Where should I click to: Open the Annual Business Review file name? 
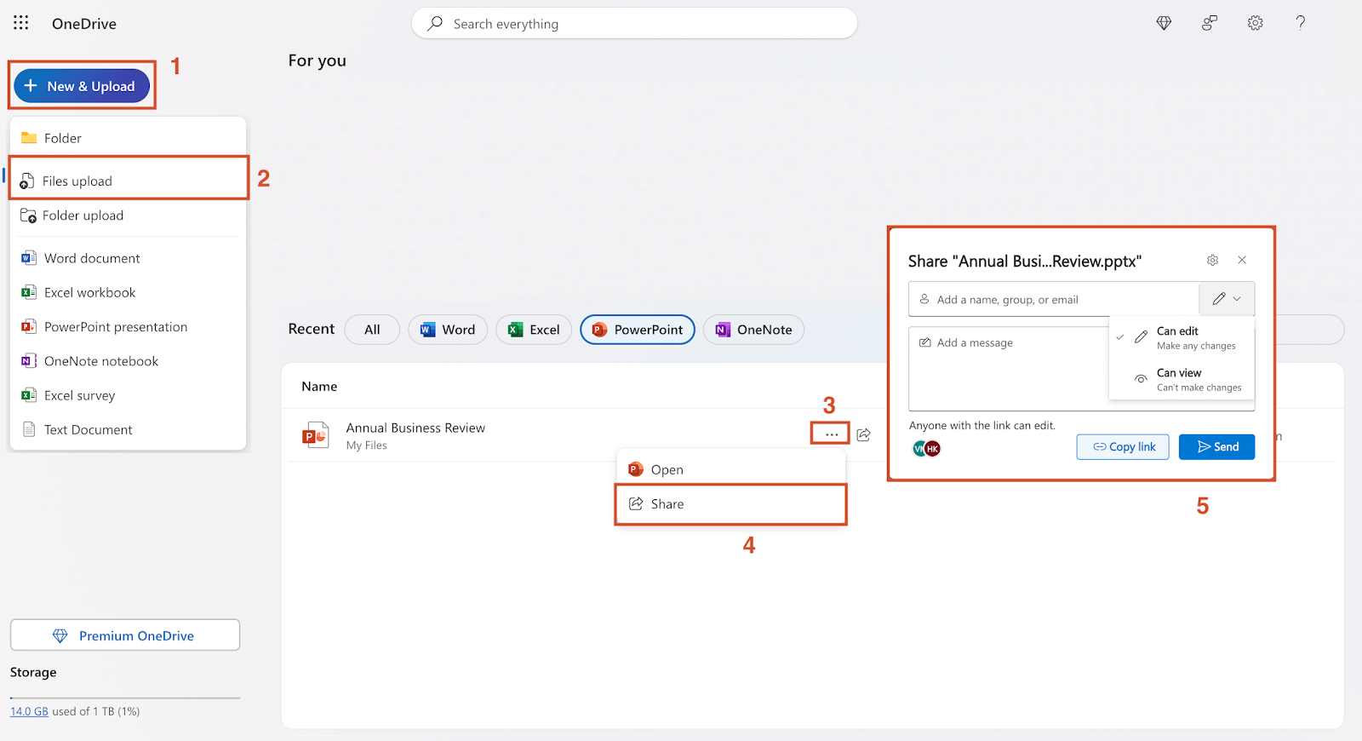pos(415,428)
